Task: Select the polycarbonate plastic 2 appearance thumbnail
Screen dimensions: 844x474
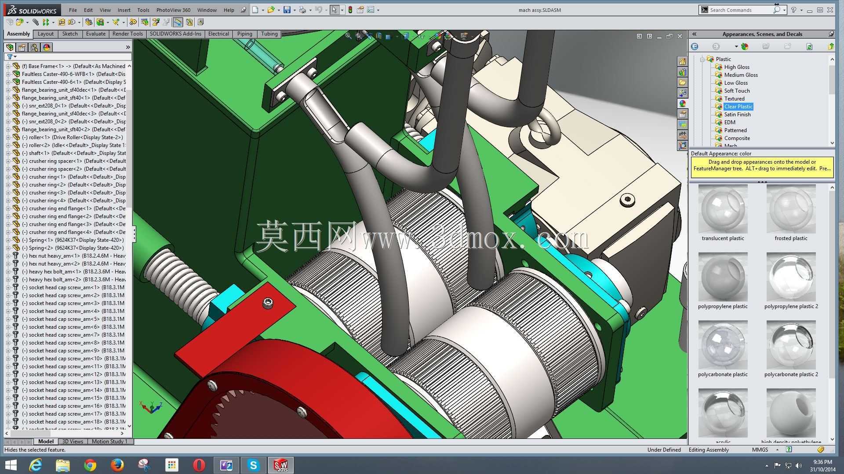Action: (791, 345)
